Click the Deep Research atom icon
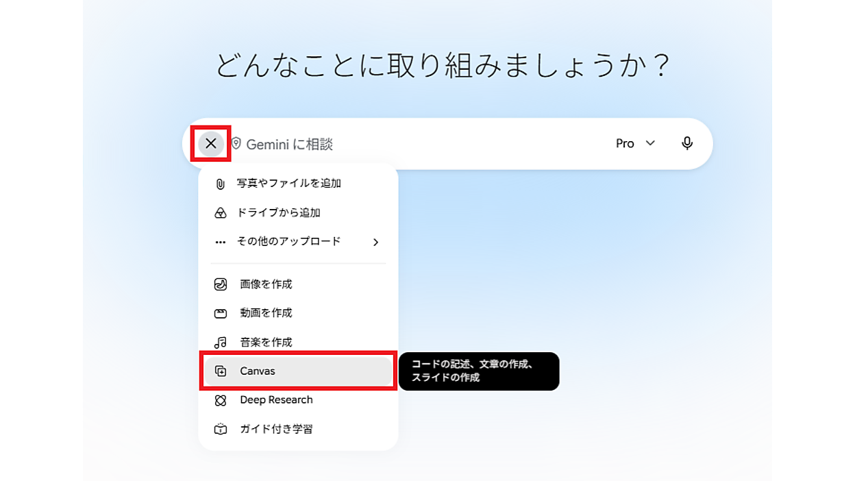 [221, 400]
